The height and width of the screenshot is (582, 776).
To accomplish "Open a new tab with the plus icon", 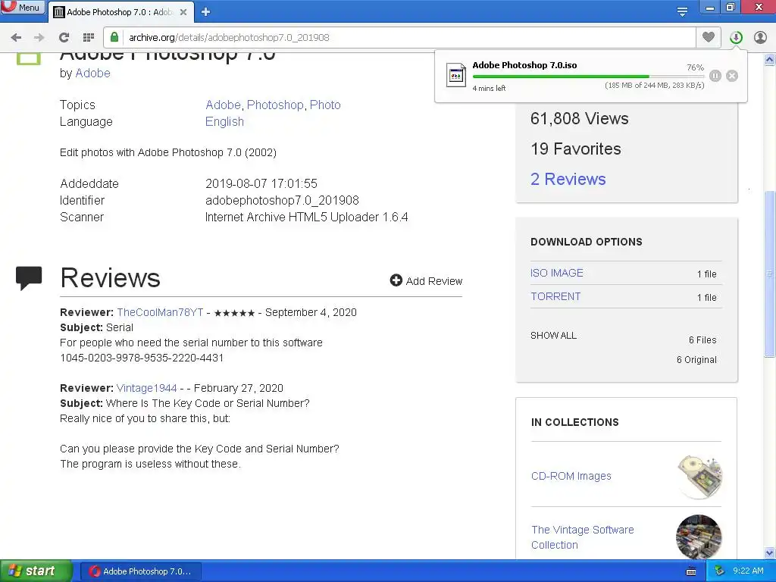I will [x=206, y=12].
